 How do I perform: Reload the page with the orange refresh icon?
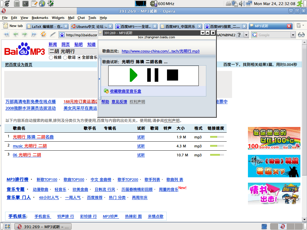[x=43, y=34]
